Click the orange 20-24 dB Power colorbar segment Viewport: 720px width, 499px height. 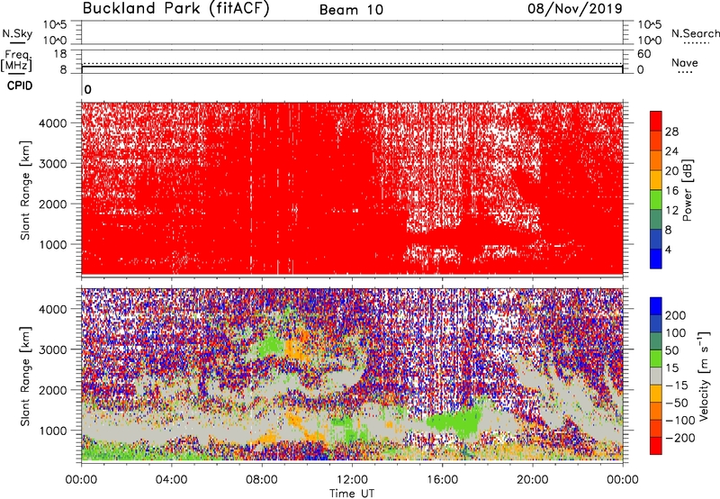click(656, 160)
